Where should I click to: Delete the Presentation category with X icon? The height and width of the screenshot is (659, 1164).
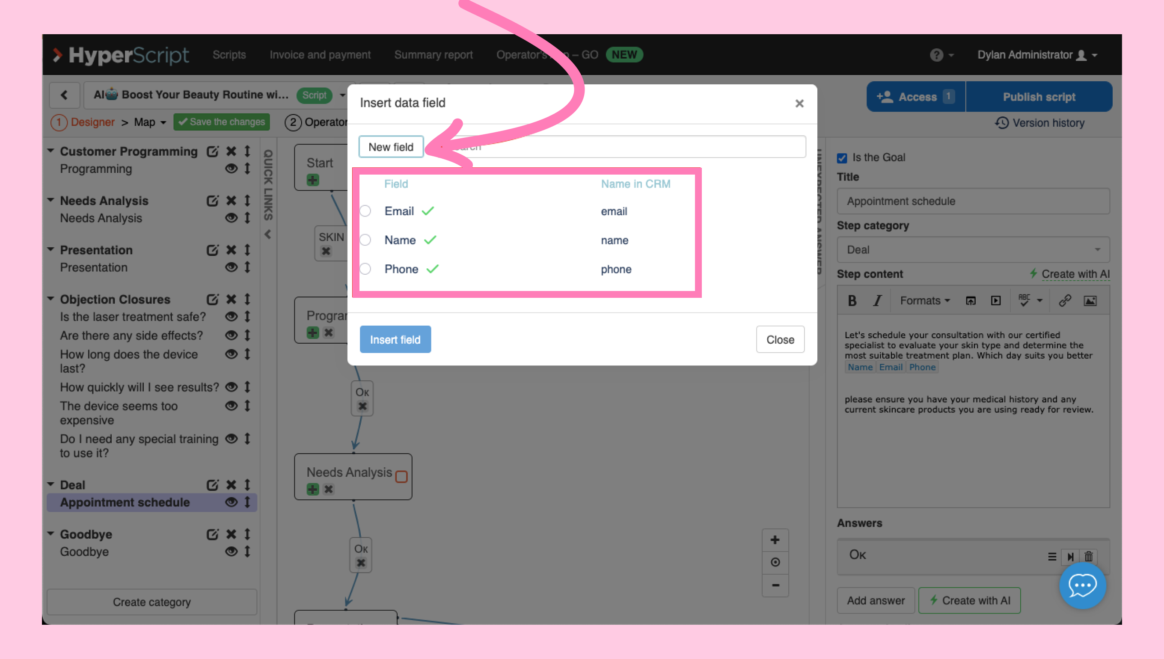(231, 250)
